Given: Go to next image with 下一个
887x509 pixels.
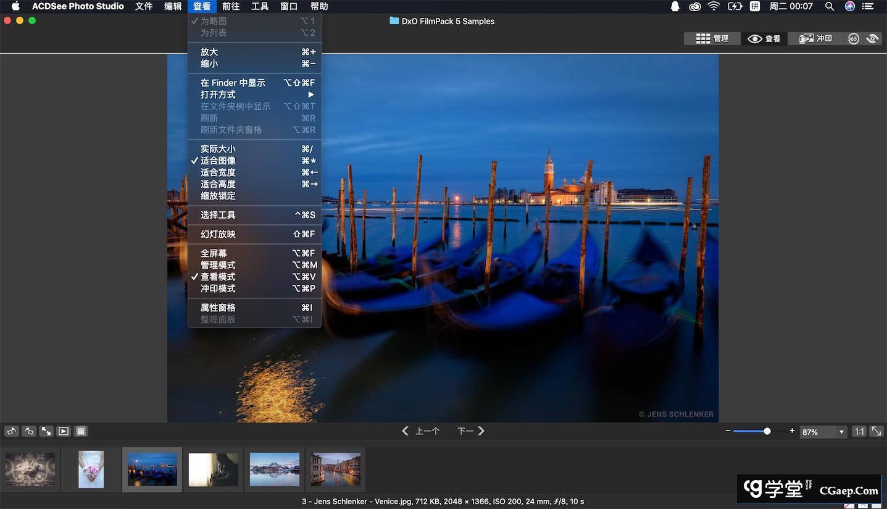Looking at the screenshot, I should (470, 431).
